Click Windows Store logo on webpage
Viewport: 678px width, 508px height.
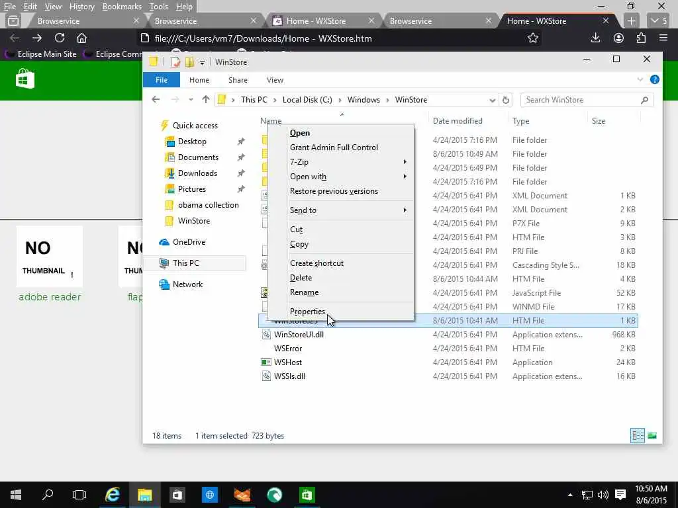point(25,78)
